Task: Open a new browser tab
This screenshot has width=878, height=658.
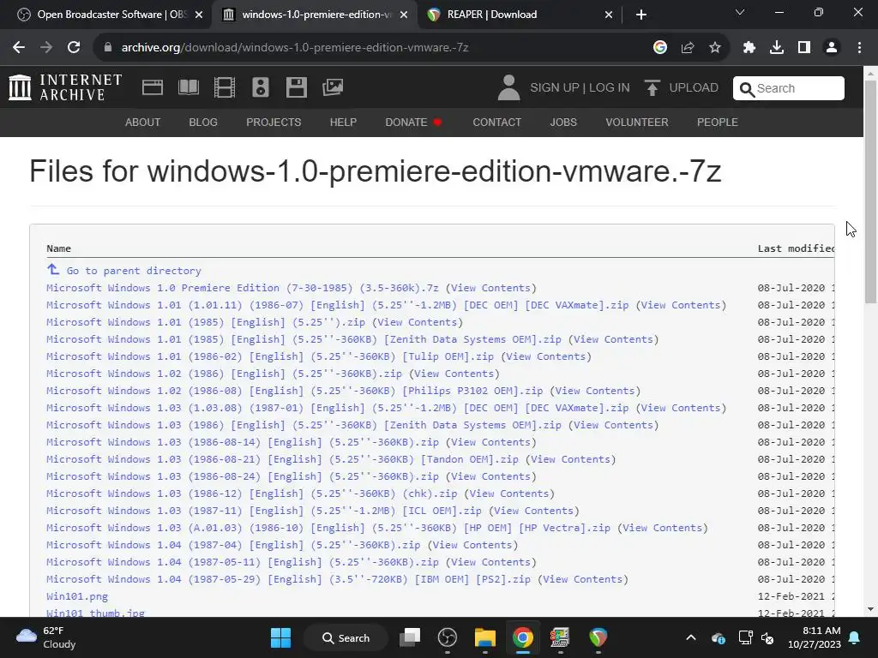Action: pos(641,15)
